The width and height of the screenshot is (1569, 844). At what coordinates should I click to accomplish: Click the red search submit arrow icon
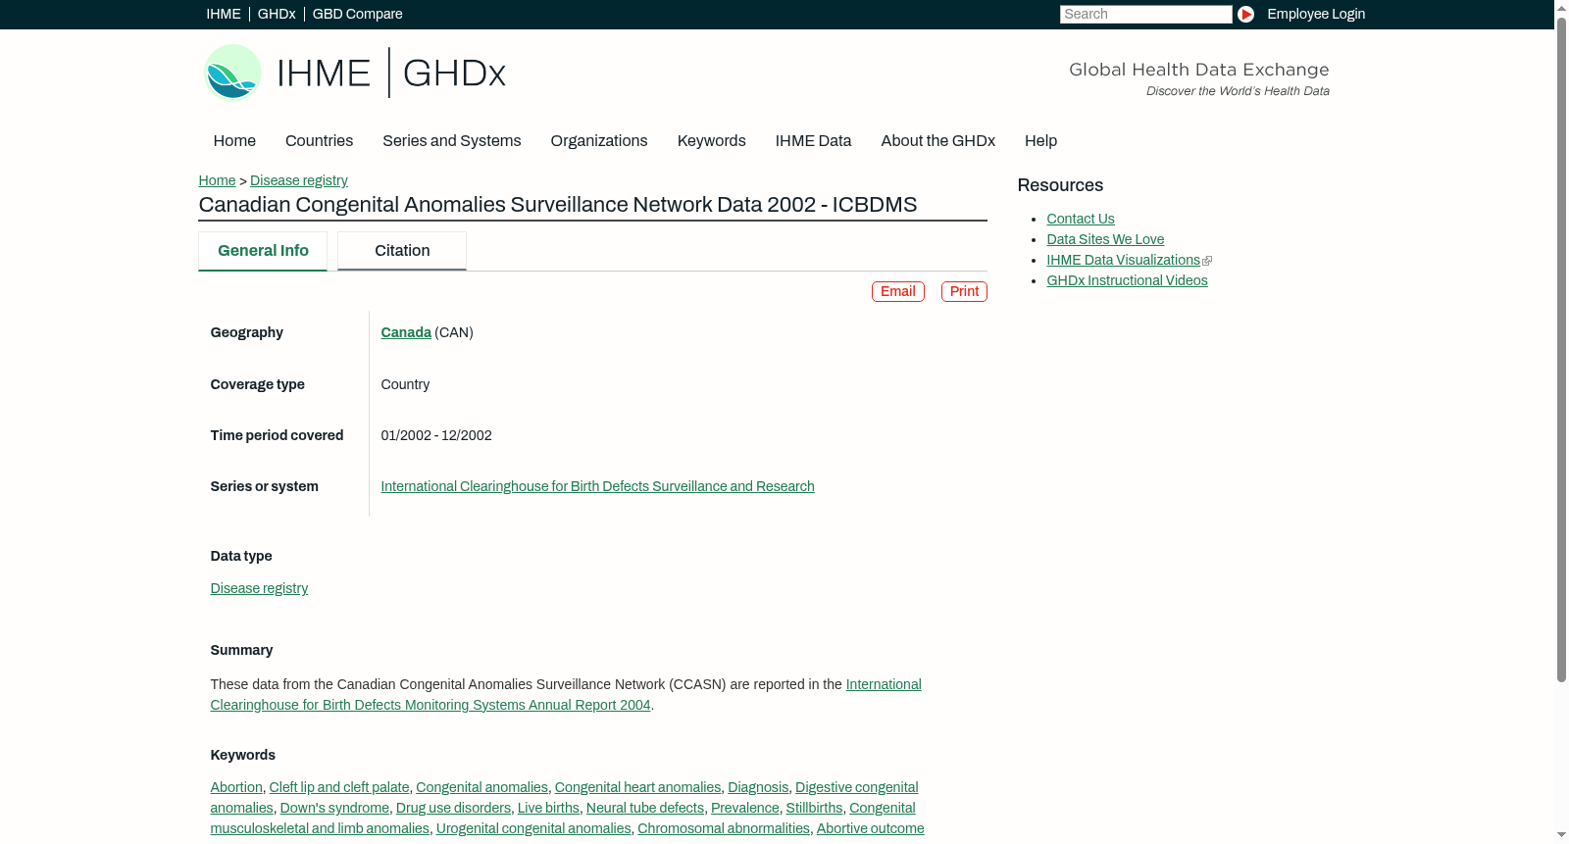1245,14
